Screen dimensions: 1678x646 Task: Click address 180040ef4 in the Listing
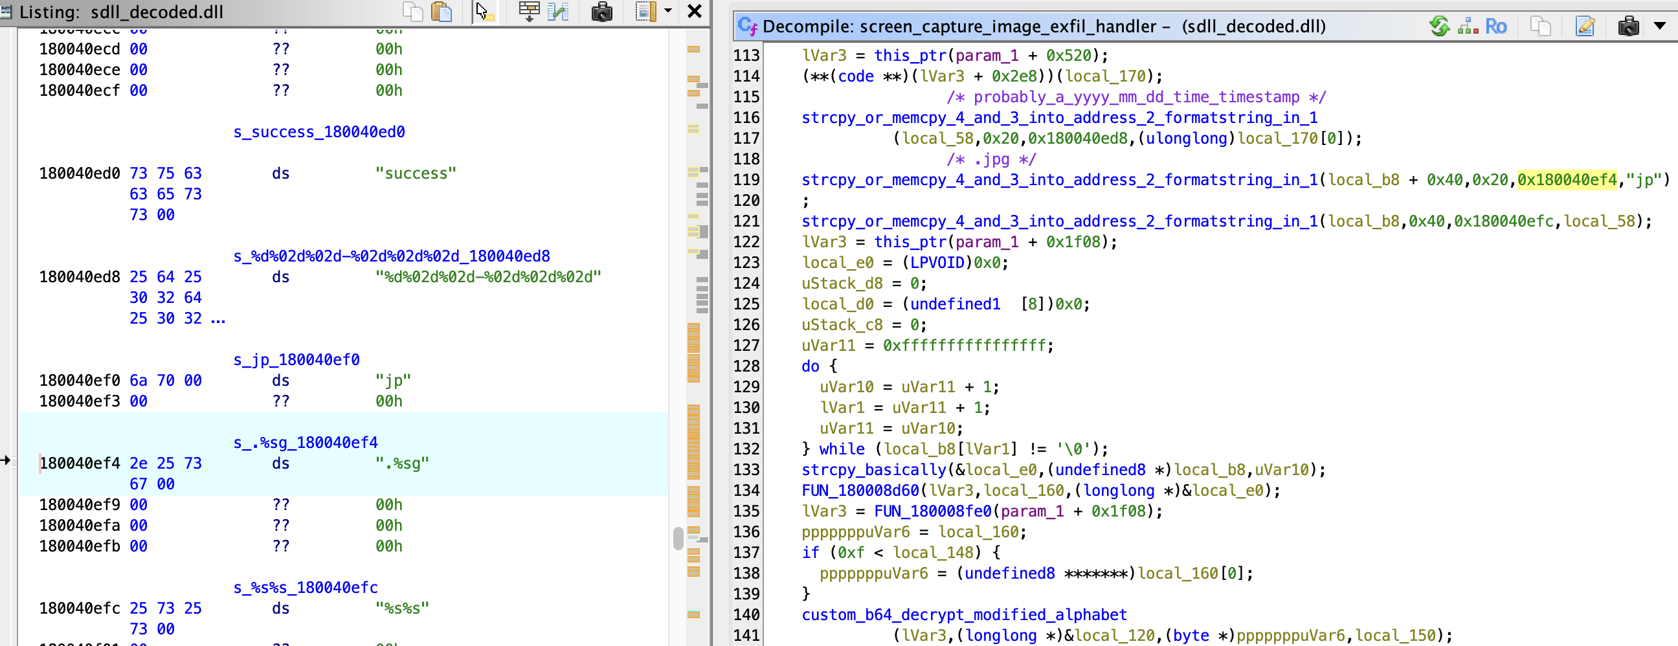click(80, 463)
